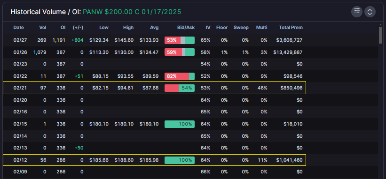The height and width of the screenshot is (179, 386).
Task: Click the 53% bid/ask bar on 02/27
Action: [180, 40]
